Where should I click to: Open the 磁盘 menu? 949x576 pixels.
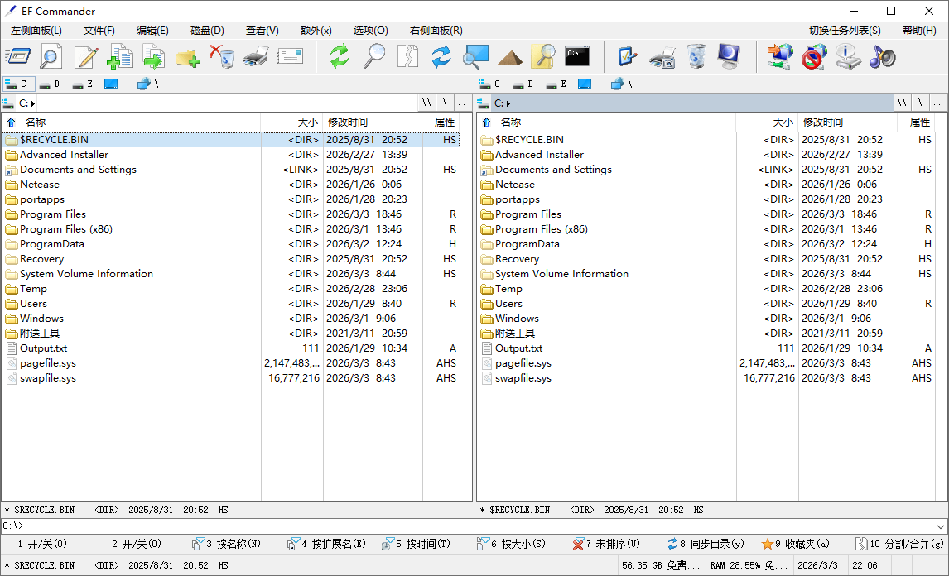tap(205, 31)
